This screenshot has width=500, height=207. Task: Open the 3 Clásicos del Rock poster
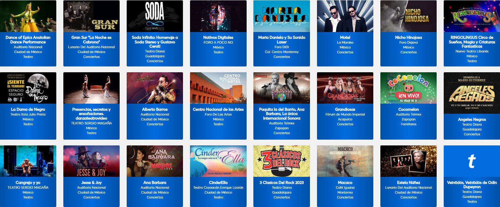click(282, 161)
